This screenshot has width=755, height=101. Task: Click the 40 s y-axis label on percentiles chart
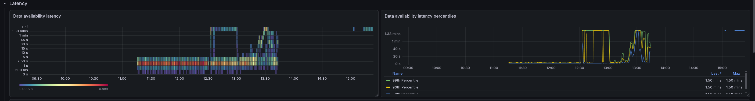[397, 49]
